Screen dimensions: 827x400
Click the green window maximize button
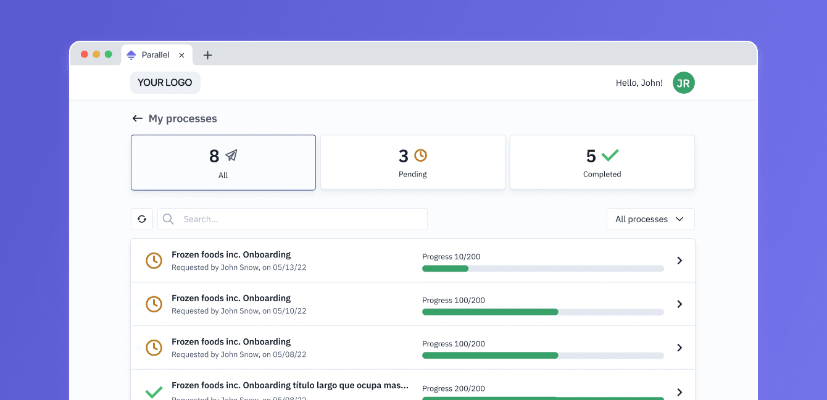109,54
